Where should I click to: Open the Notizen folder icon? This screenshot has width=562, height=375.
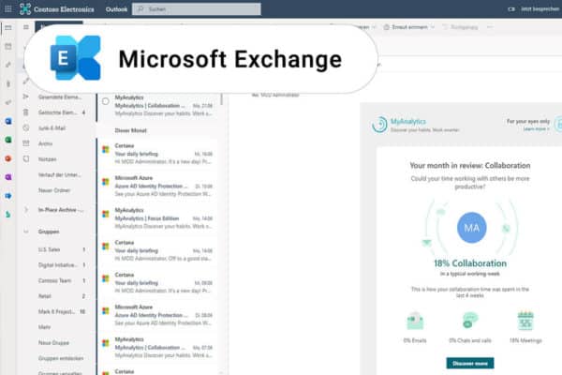26,159
